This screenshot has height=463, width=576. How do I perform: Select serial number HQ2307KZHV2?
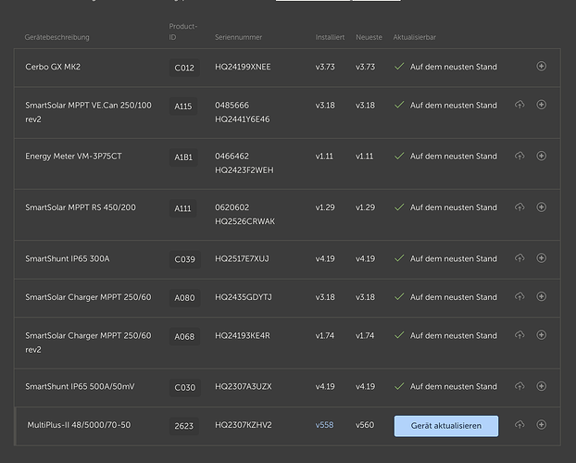[x=244, y=425]
